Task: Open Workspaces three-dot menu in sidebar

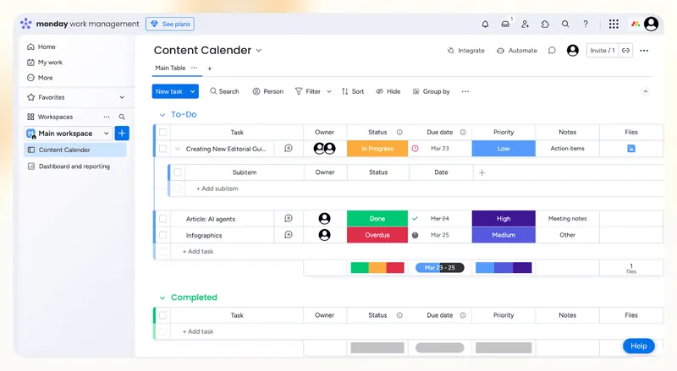Action: (107, 117)
